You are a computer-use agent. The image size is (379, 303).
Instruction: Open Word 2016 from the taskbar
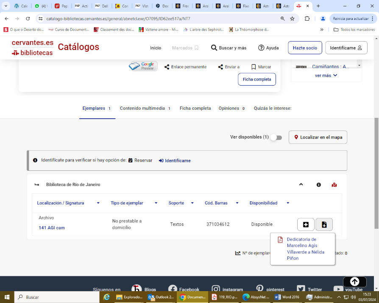(x=287, y=297)
